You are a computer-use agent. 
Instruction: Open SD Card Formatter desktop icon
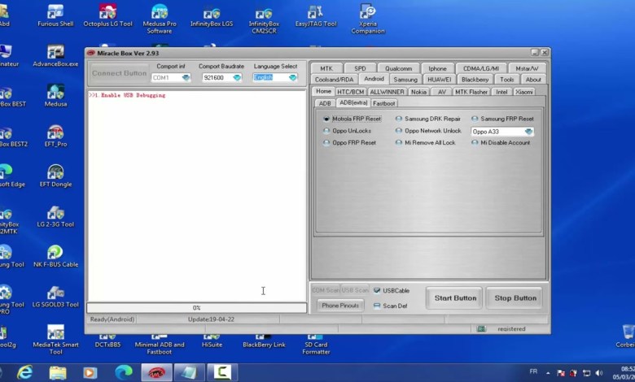316,334
